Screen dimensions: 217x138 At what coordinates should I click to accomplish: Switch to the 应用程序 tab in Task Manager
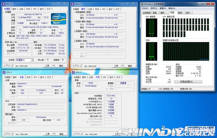tap(147, 13)
